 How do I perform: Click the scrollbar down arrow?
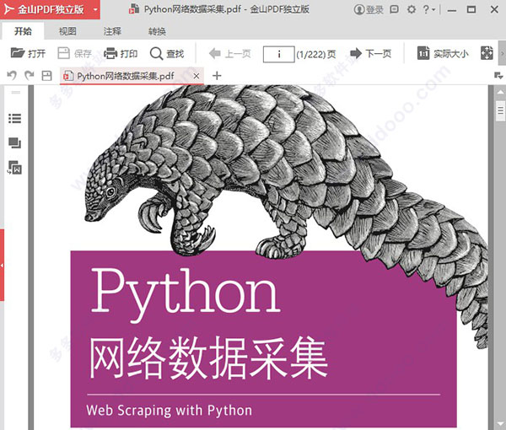[x=500, y=423]
